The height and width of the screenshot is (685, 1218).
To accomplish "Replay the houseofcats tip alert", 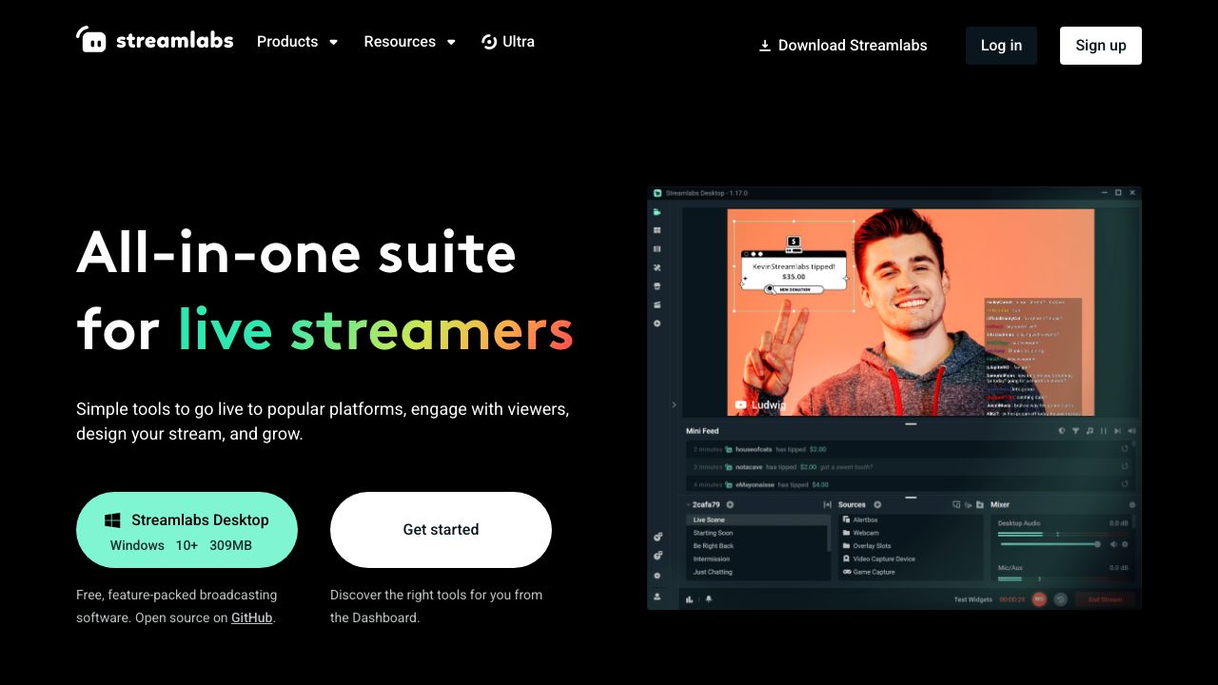I will click(x=1125, y=449).
